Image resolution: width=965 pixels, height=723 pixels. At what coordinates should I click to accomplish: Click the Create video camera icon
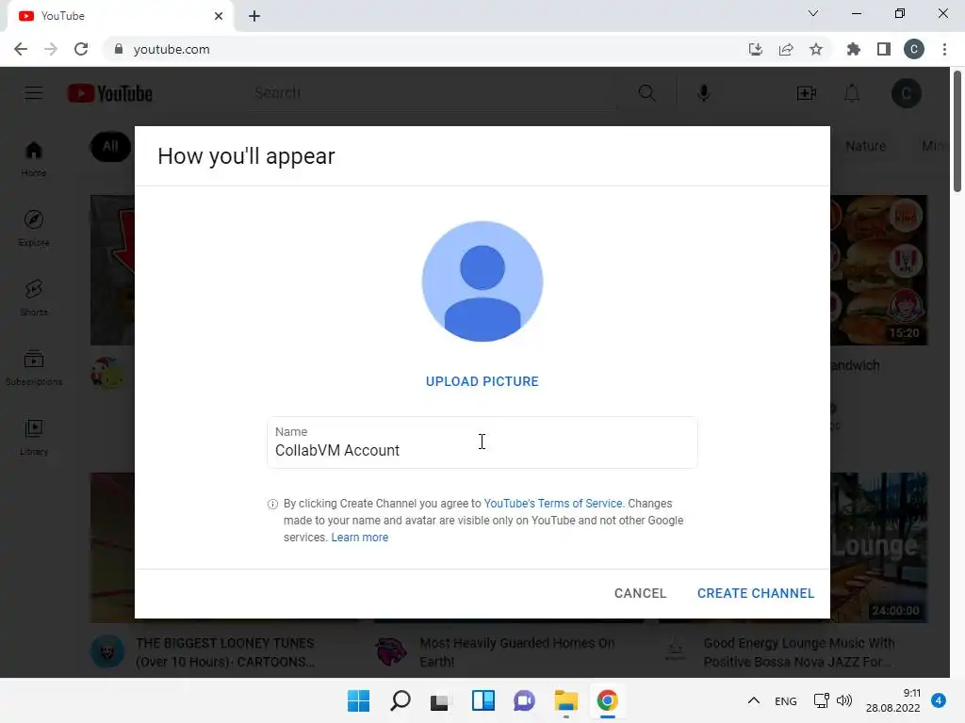click(807, 93)
